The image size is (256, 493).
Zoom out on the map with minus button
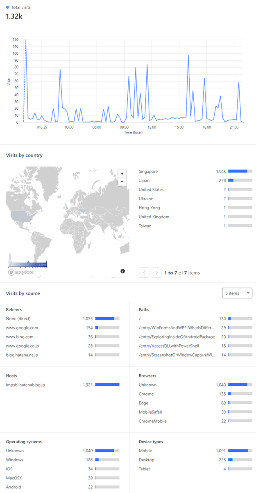122,181
